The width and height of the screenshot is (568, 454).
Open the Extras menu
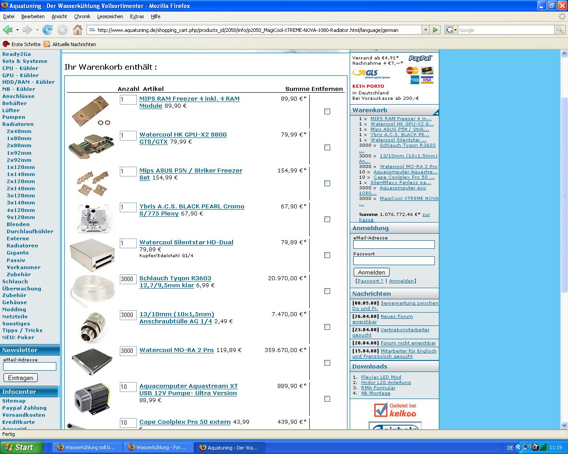[x=137, y=16]
